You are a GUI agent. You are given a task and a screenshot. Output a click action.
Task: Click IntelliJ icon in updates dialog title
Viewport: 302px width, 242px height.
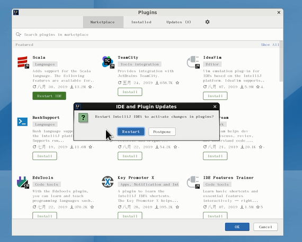tap(78, 106)
